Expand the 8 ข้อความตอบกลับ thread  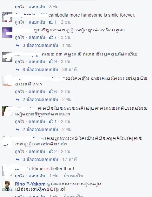click(x=40, y=69)
